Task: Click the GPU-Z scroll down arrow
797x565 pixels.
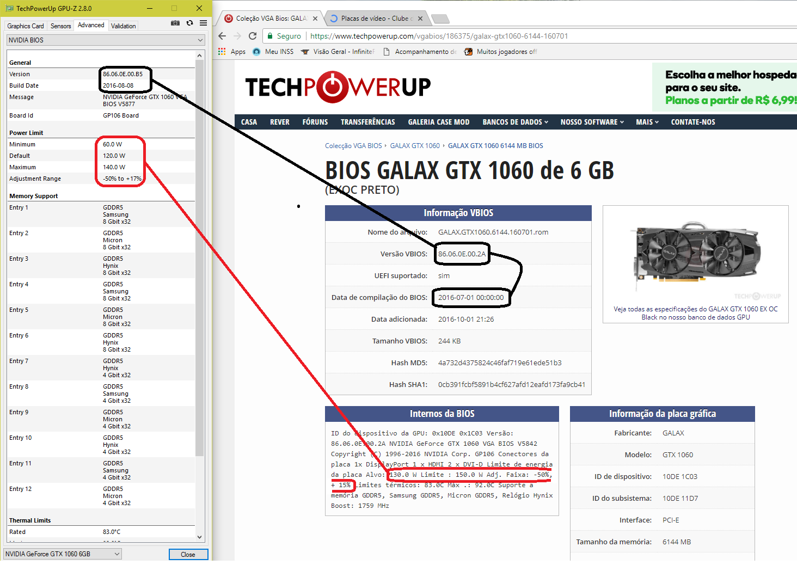Action: click(x=199, y=537)
